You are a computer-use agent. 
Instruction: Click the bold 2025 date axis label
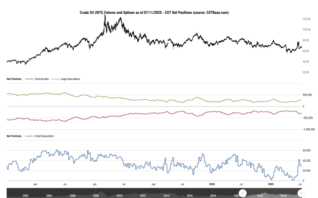point(271,184)
